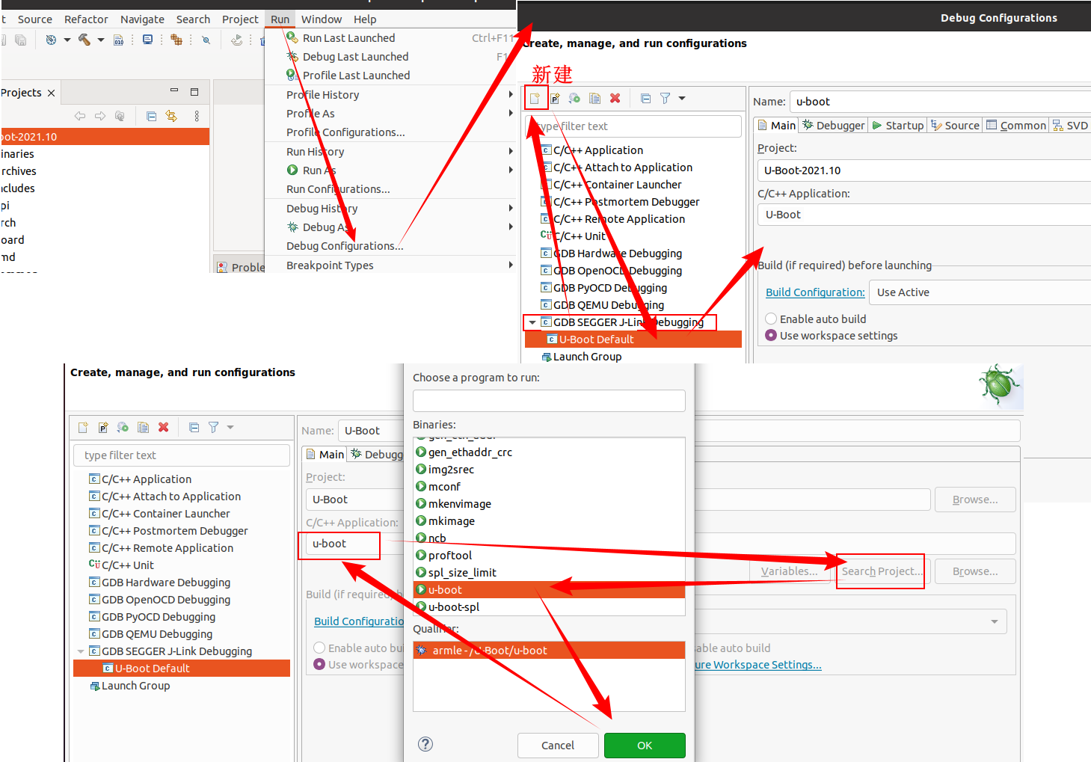
Task: Click the help question mark icon
Action: pyautogui.click(x=425, y=744)
